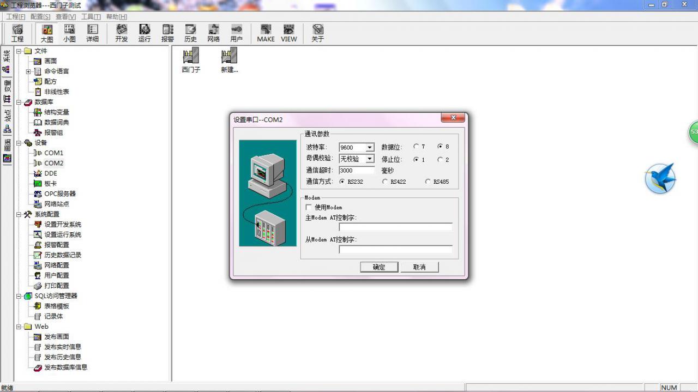Open 设置开发系统 under 系统配置
This screenshot has width=698, height=392.
(62, 225)
